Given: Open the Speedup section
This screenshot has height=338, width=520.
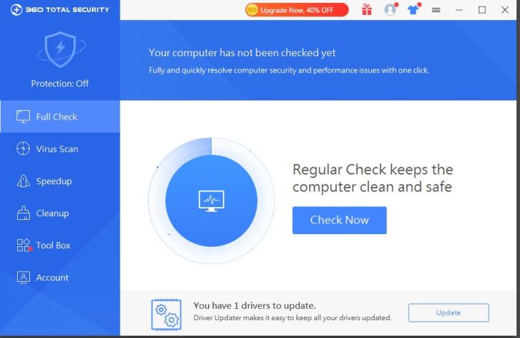Looking at the screenshot, I should point(60,181).
